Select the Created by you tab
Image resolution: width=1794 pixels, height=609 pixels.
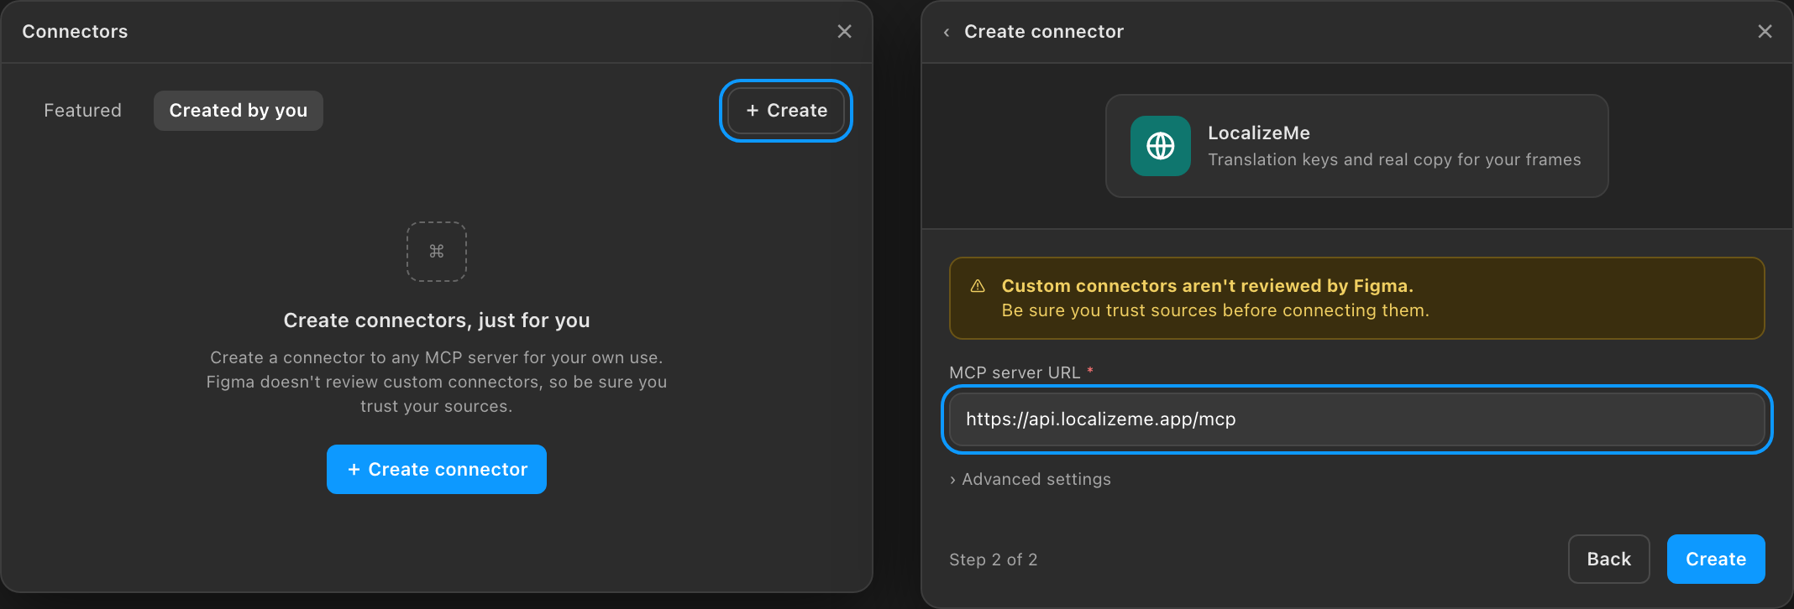[x=239, y=111]
